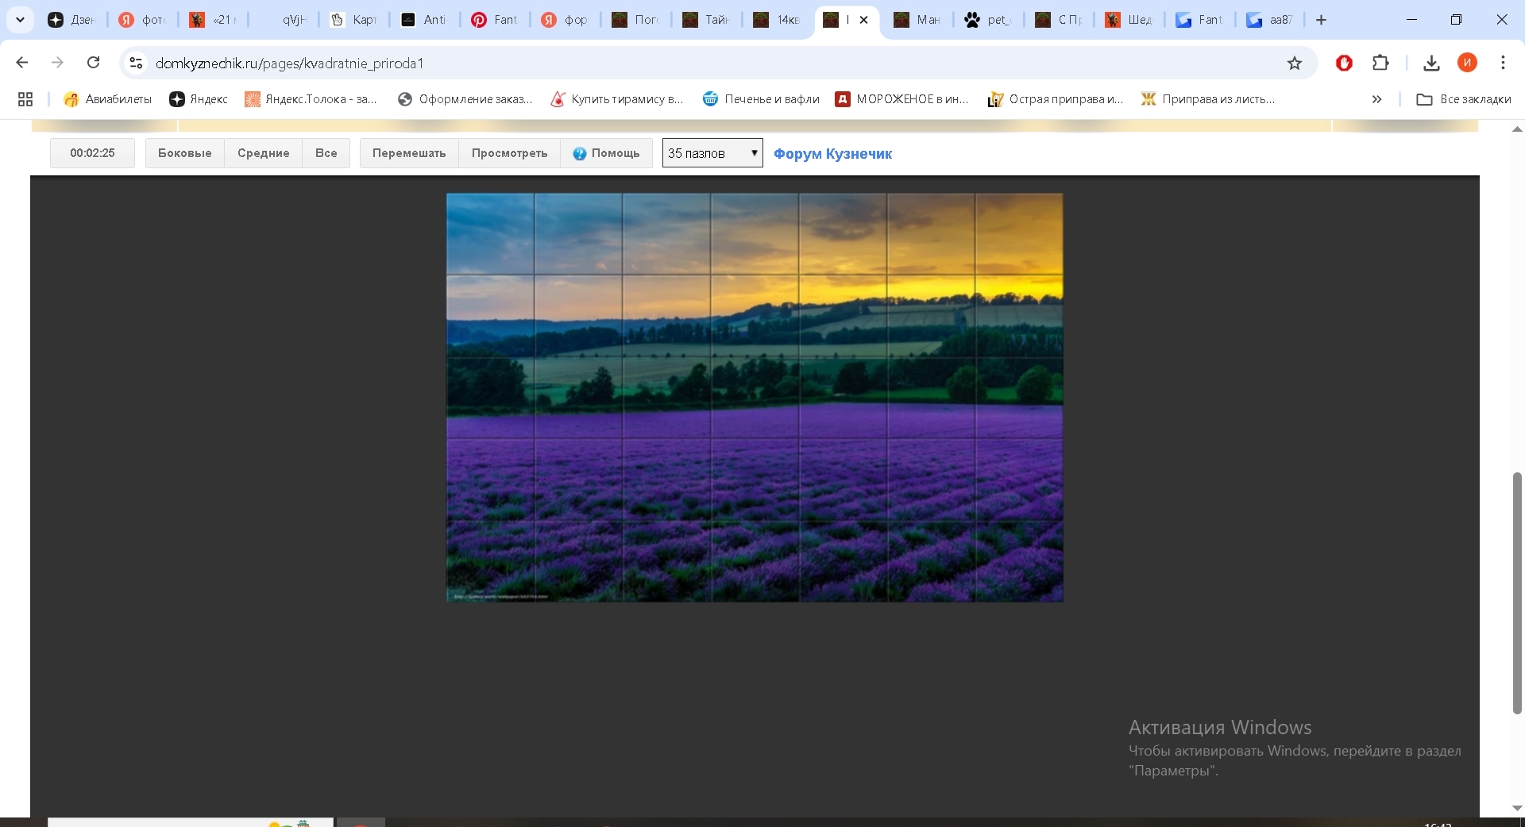Switch to the Дзен tab

[71, 20]
